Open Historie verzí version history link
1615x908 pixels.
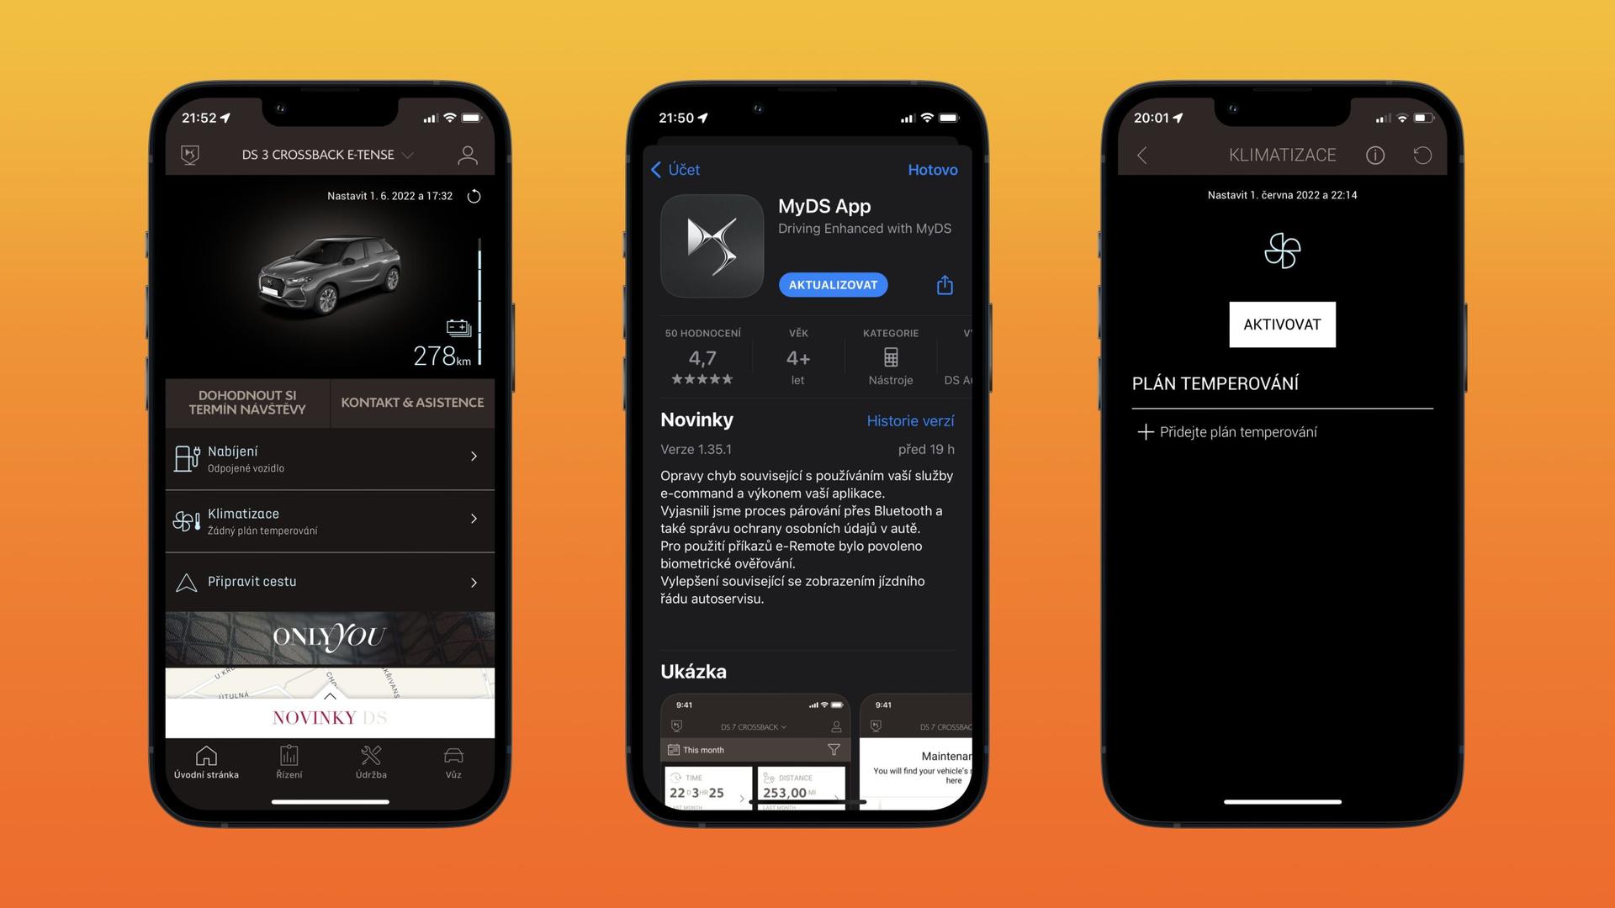click(x=911, y=420)
